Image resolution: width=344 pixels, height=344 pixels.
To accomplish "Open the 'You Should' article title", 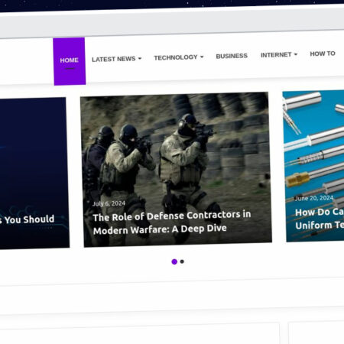I will (27, 219).
